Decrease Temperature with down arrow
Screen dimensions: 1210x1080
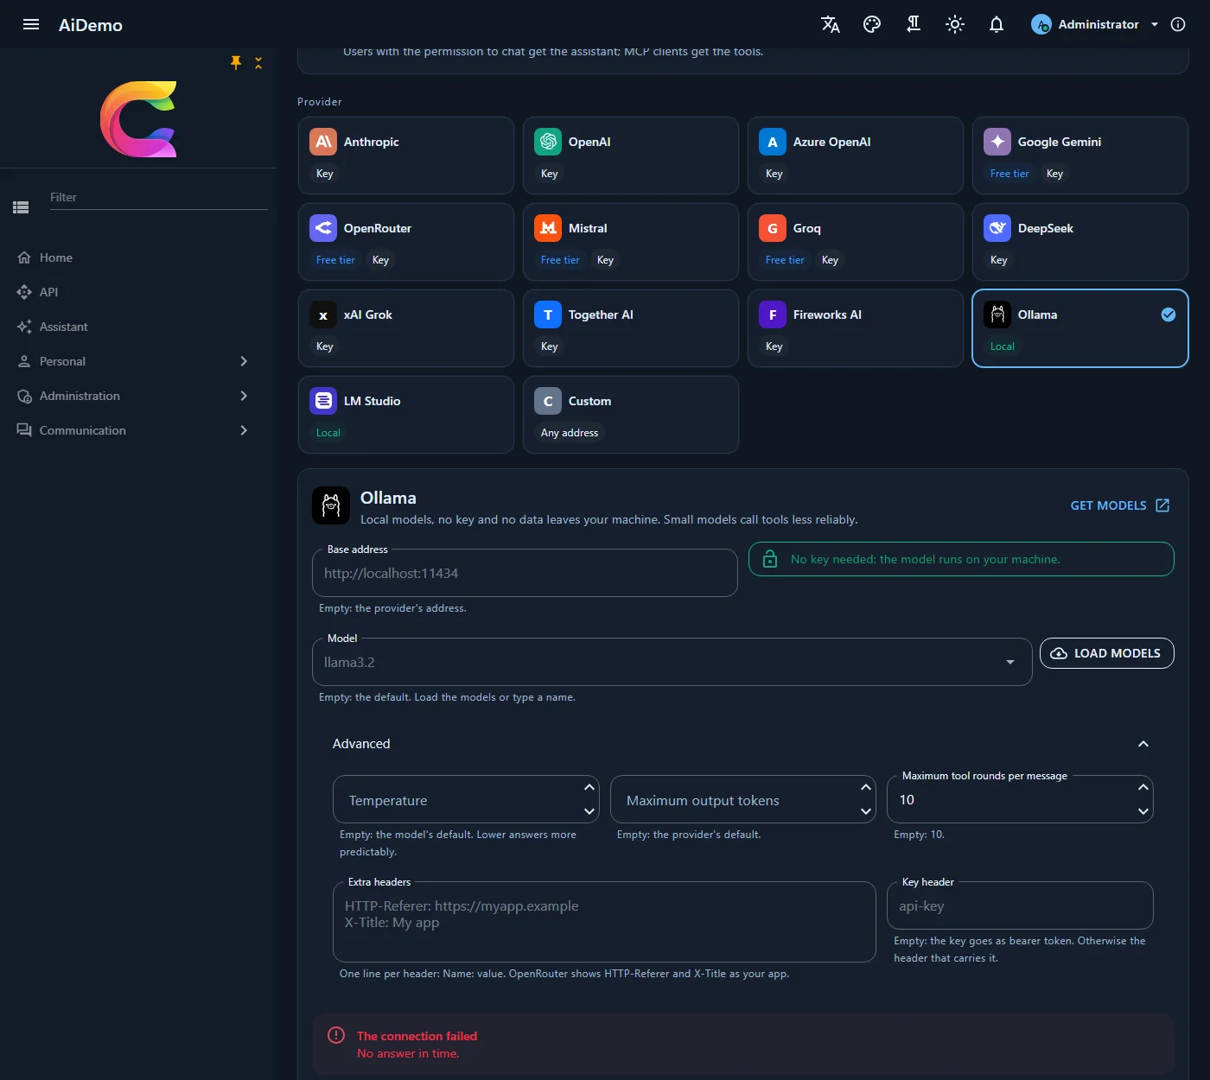pos(589,811)
